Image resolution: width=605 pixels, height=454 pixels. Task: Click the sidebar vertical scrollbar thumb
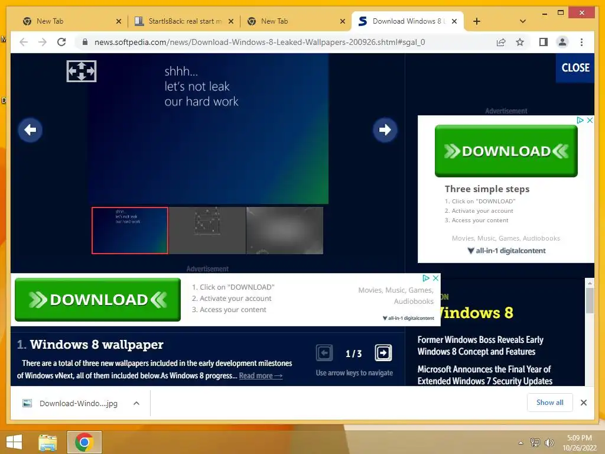589,300
